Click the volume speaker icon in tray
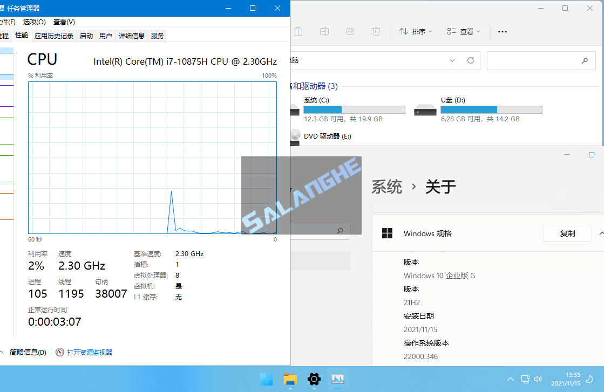604x392 pixels. (x=538, y=379)
